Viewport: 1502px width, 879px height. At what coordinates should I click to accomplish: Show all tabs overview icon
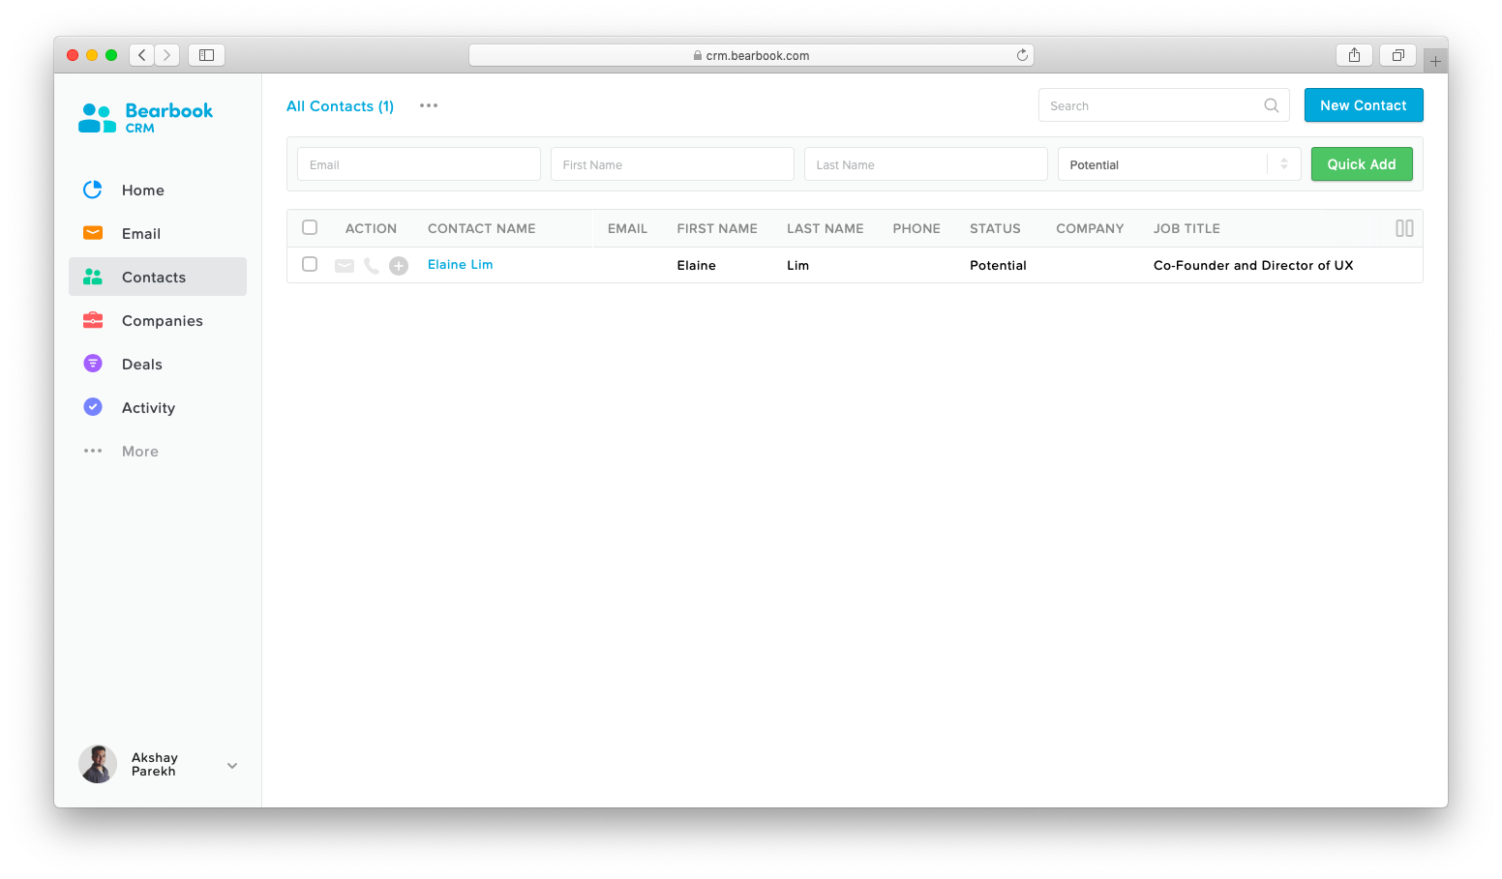point(1397,55)
